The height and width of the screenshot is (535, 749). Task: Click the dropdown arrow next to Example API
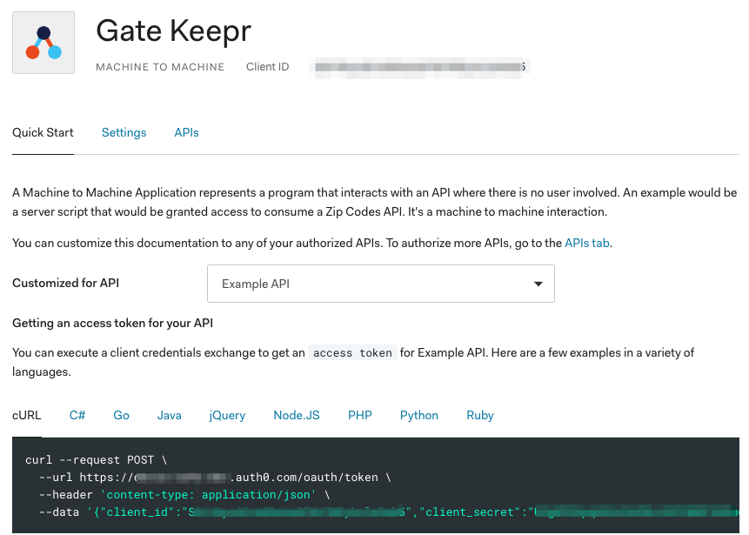[538, 284]
